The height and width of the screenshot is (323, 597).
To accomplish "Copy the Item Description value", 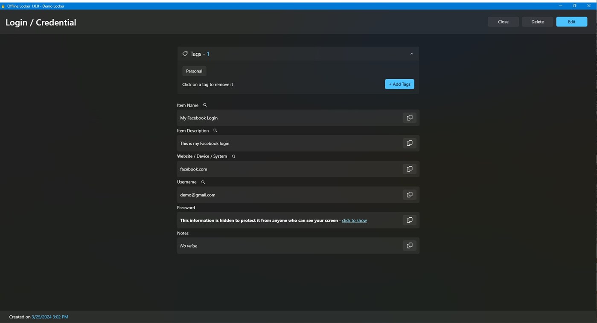I will tap(409, 143).
